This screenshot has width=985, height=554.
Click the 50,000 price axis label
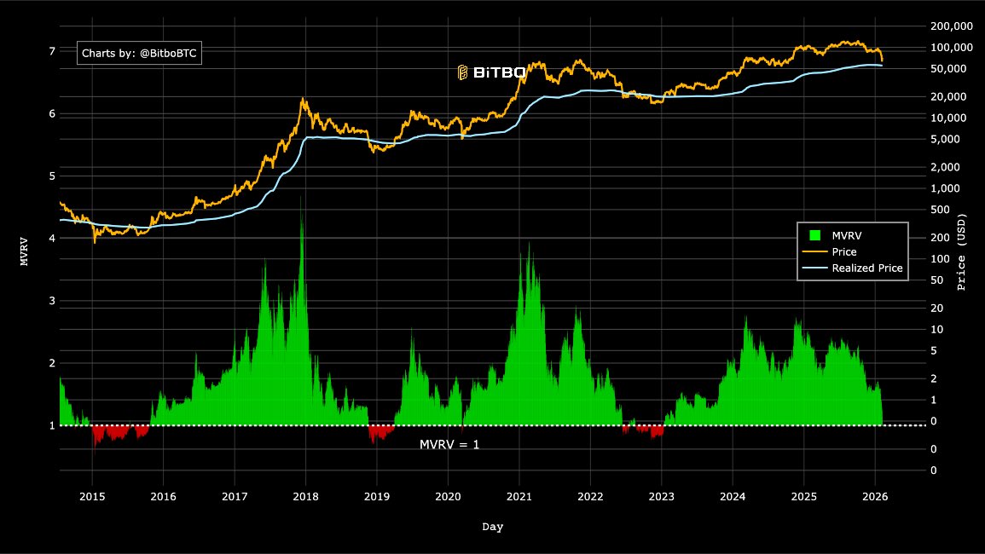pos(948,69)
